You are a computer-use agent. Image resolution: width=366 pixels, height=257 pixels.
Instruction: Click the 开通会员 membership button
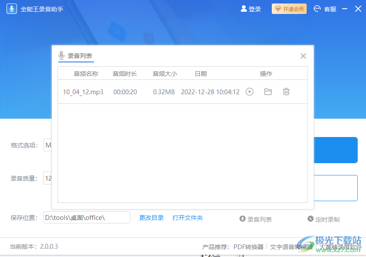click(x=289, y=9)
